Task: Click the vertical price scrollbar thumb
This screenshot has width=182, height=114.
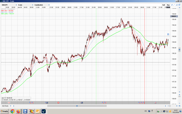Action: click(x=179, y=50)
